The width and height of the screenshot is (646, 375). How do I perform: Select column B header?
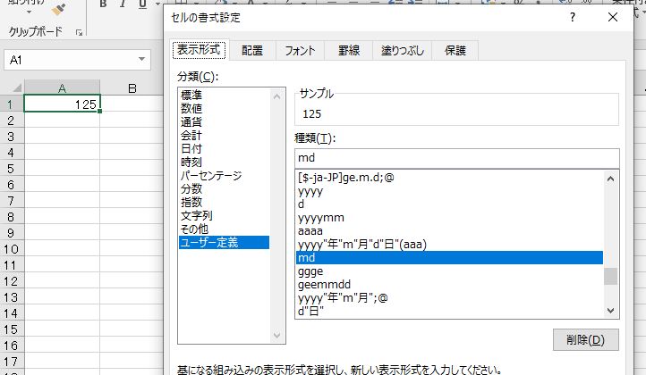pos(132,88)
